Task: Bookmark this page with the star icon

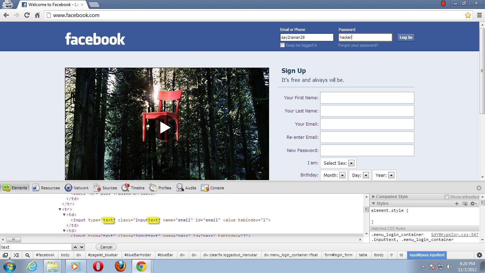Action: (468, 15)
